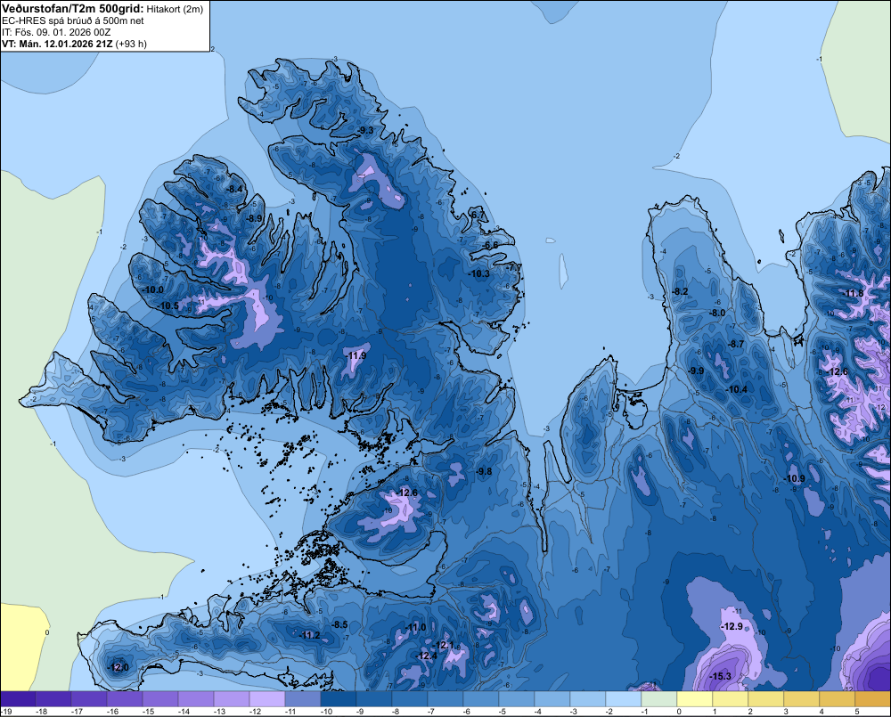Click the -6.7 temperature value
This screenshot has height=717, width=891.
point(478,216)
